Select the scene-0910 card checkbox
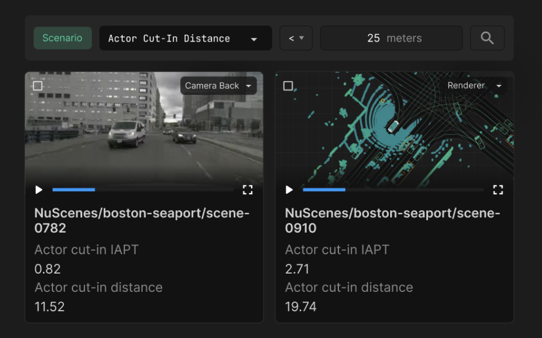Screen dimensions: 542x338 pos(288,86)
